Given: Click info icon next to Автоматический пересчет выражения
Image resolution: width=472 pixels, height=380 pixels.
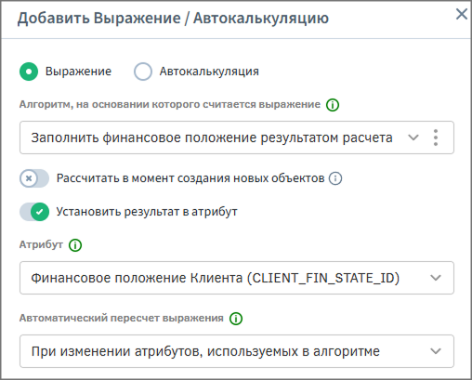Looking at the screenshot, I should 236,319.
